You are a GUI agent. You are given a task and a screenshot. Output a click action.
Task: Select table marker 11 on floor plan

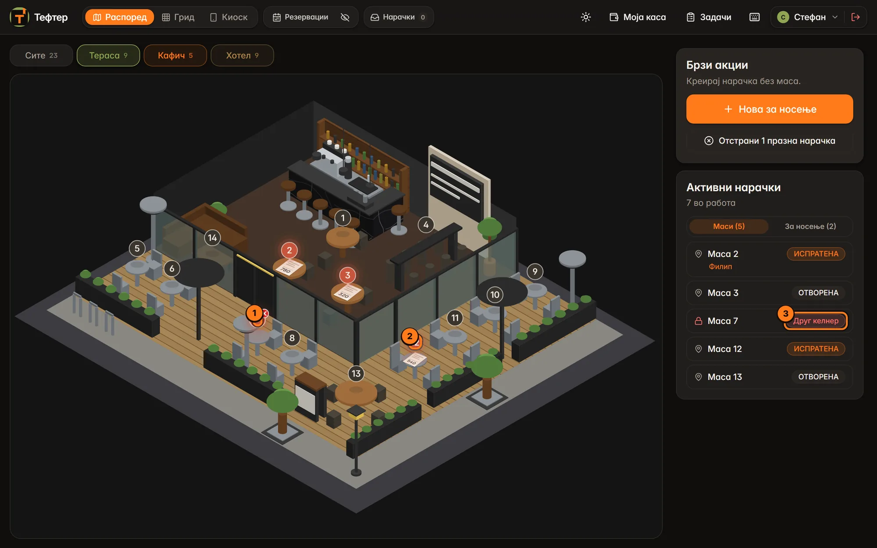pyautogui.click(x=455, y=318)
